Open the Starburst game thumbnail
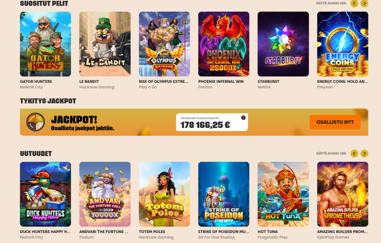 pyautogui.click(x=283, y=44)
